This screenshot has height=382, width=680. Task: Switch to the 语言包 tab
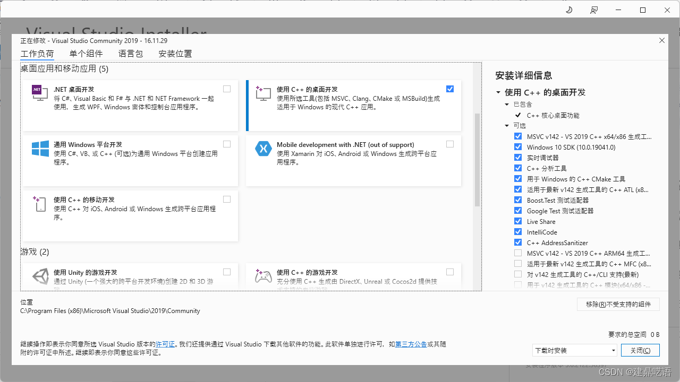131,54
